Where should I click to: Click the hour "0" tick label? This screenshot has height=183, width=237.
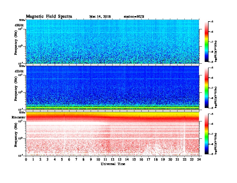point(26,160)
